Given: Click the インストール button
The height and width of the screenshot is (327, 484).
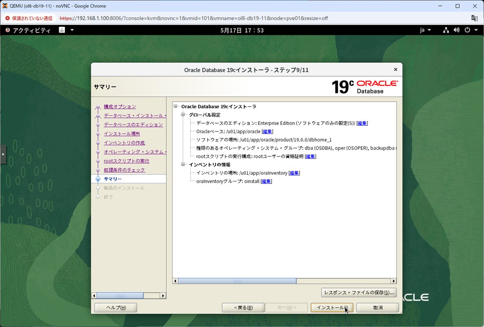Looking at the screenshot, I should [332, 308].
